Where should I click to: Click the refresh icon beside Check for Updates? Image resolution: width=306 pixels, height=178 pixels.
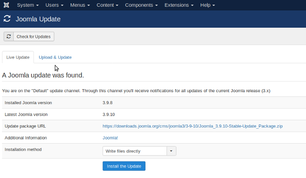tap(8, 37)
